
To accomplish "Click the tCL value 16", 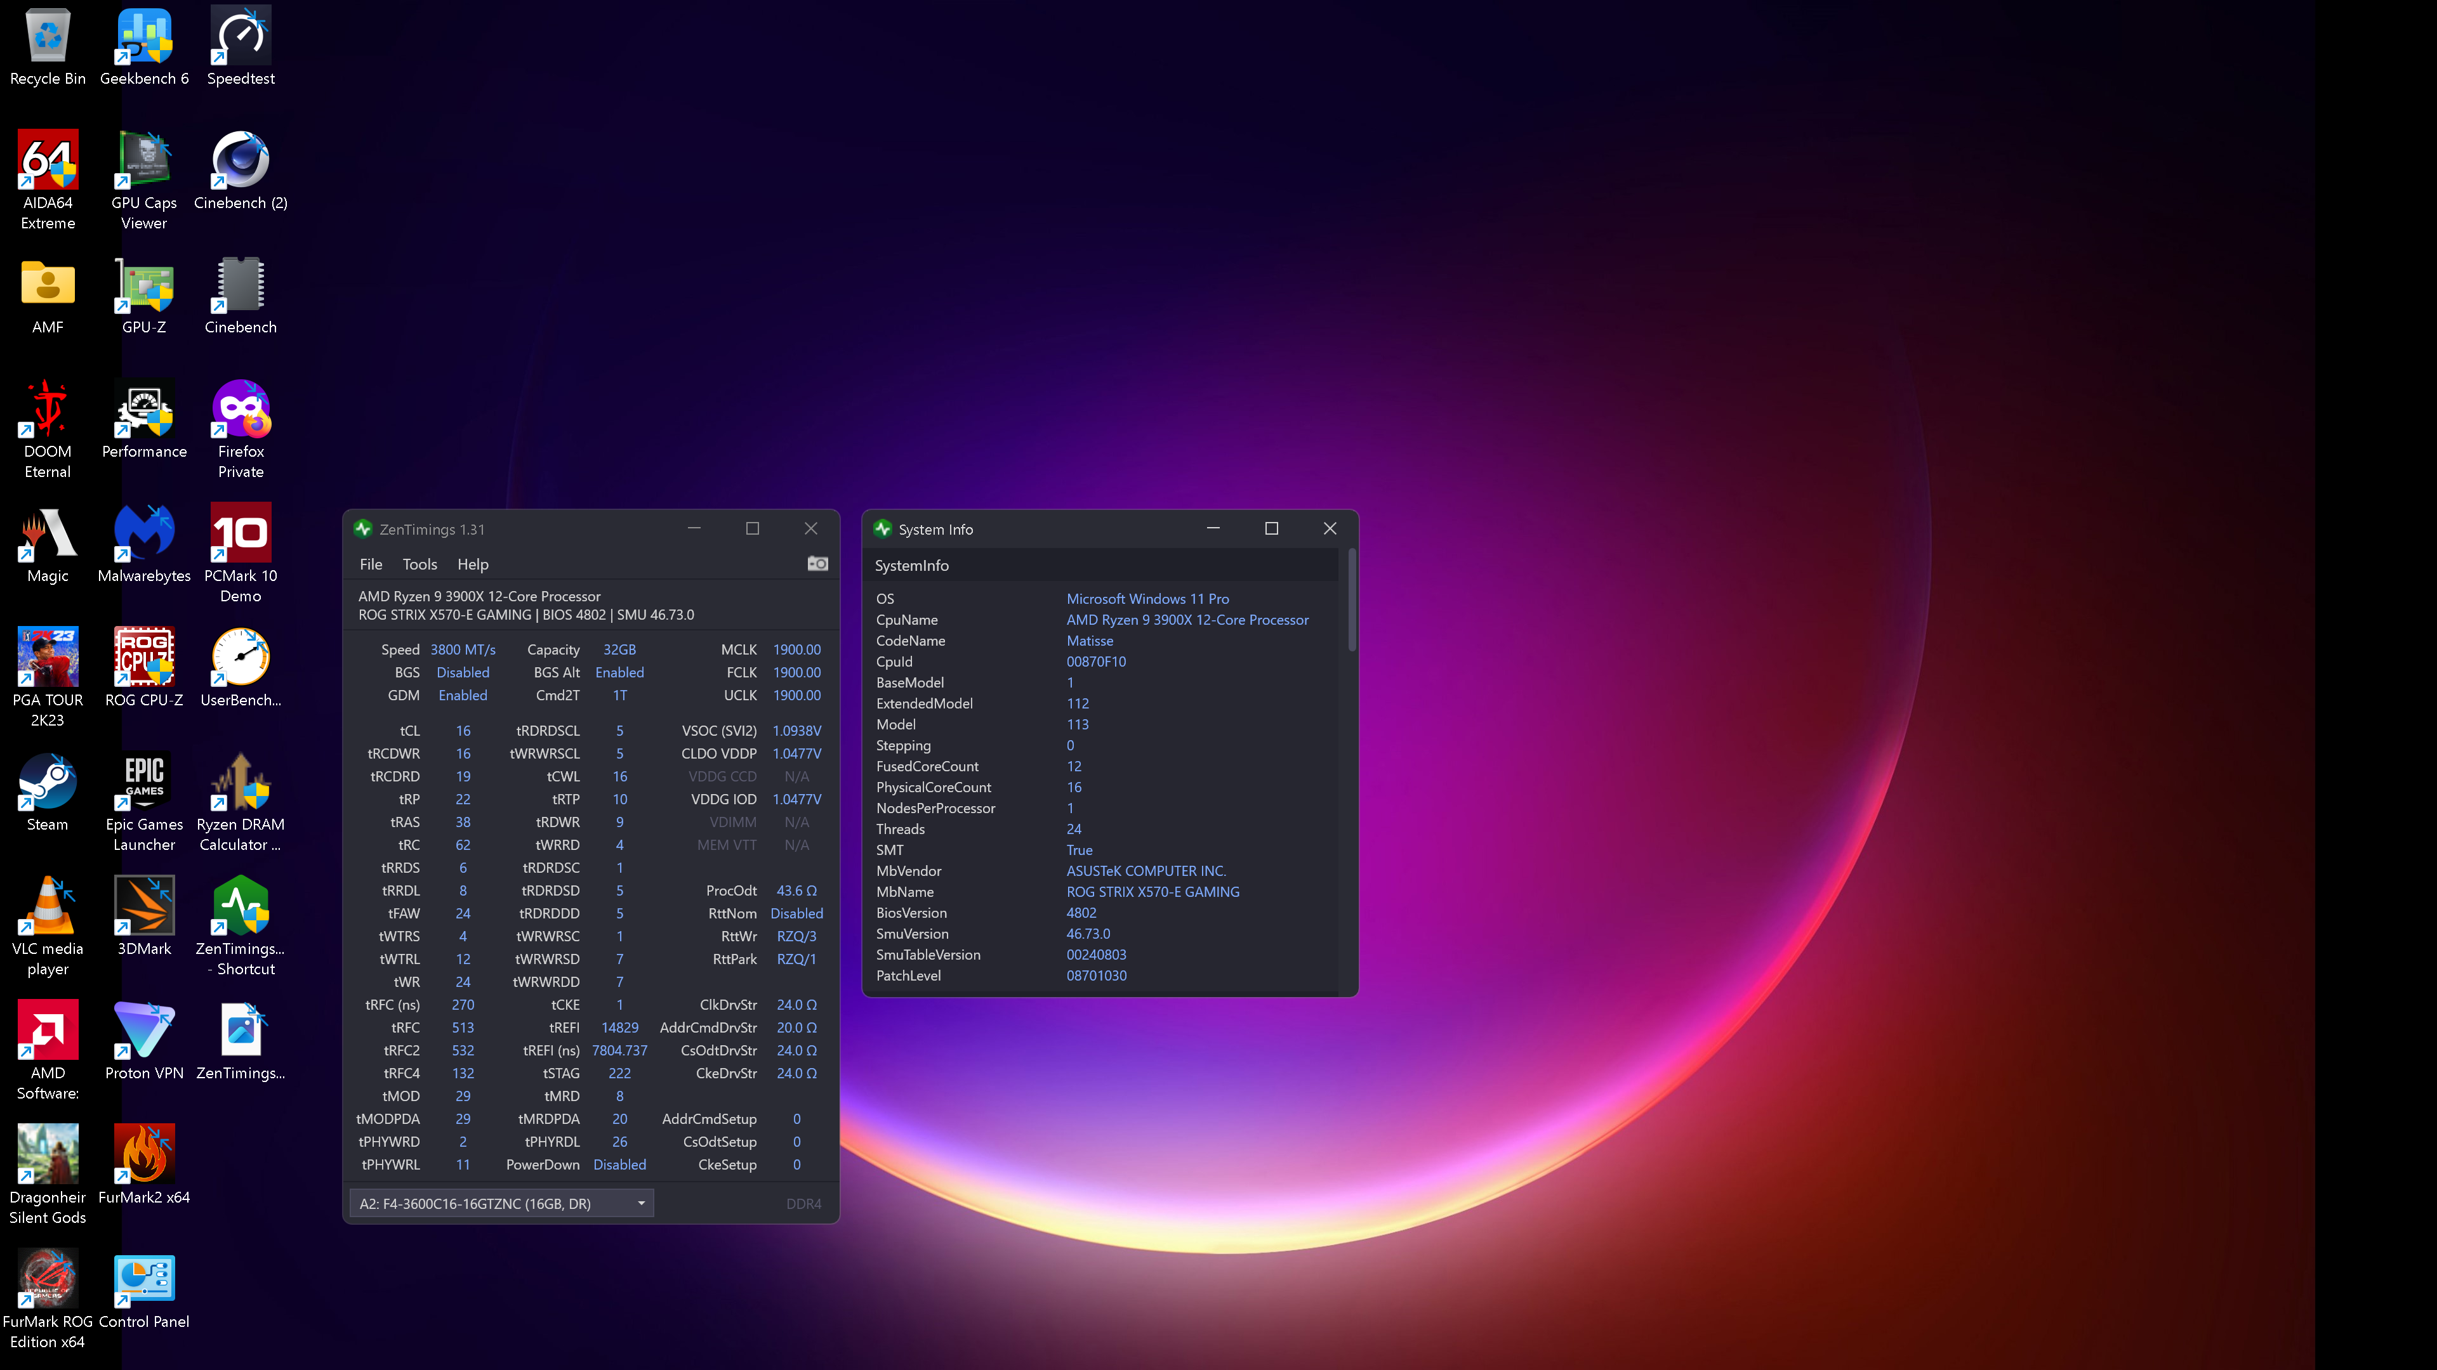I will [463, 731].
